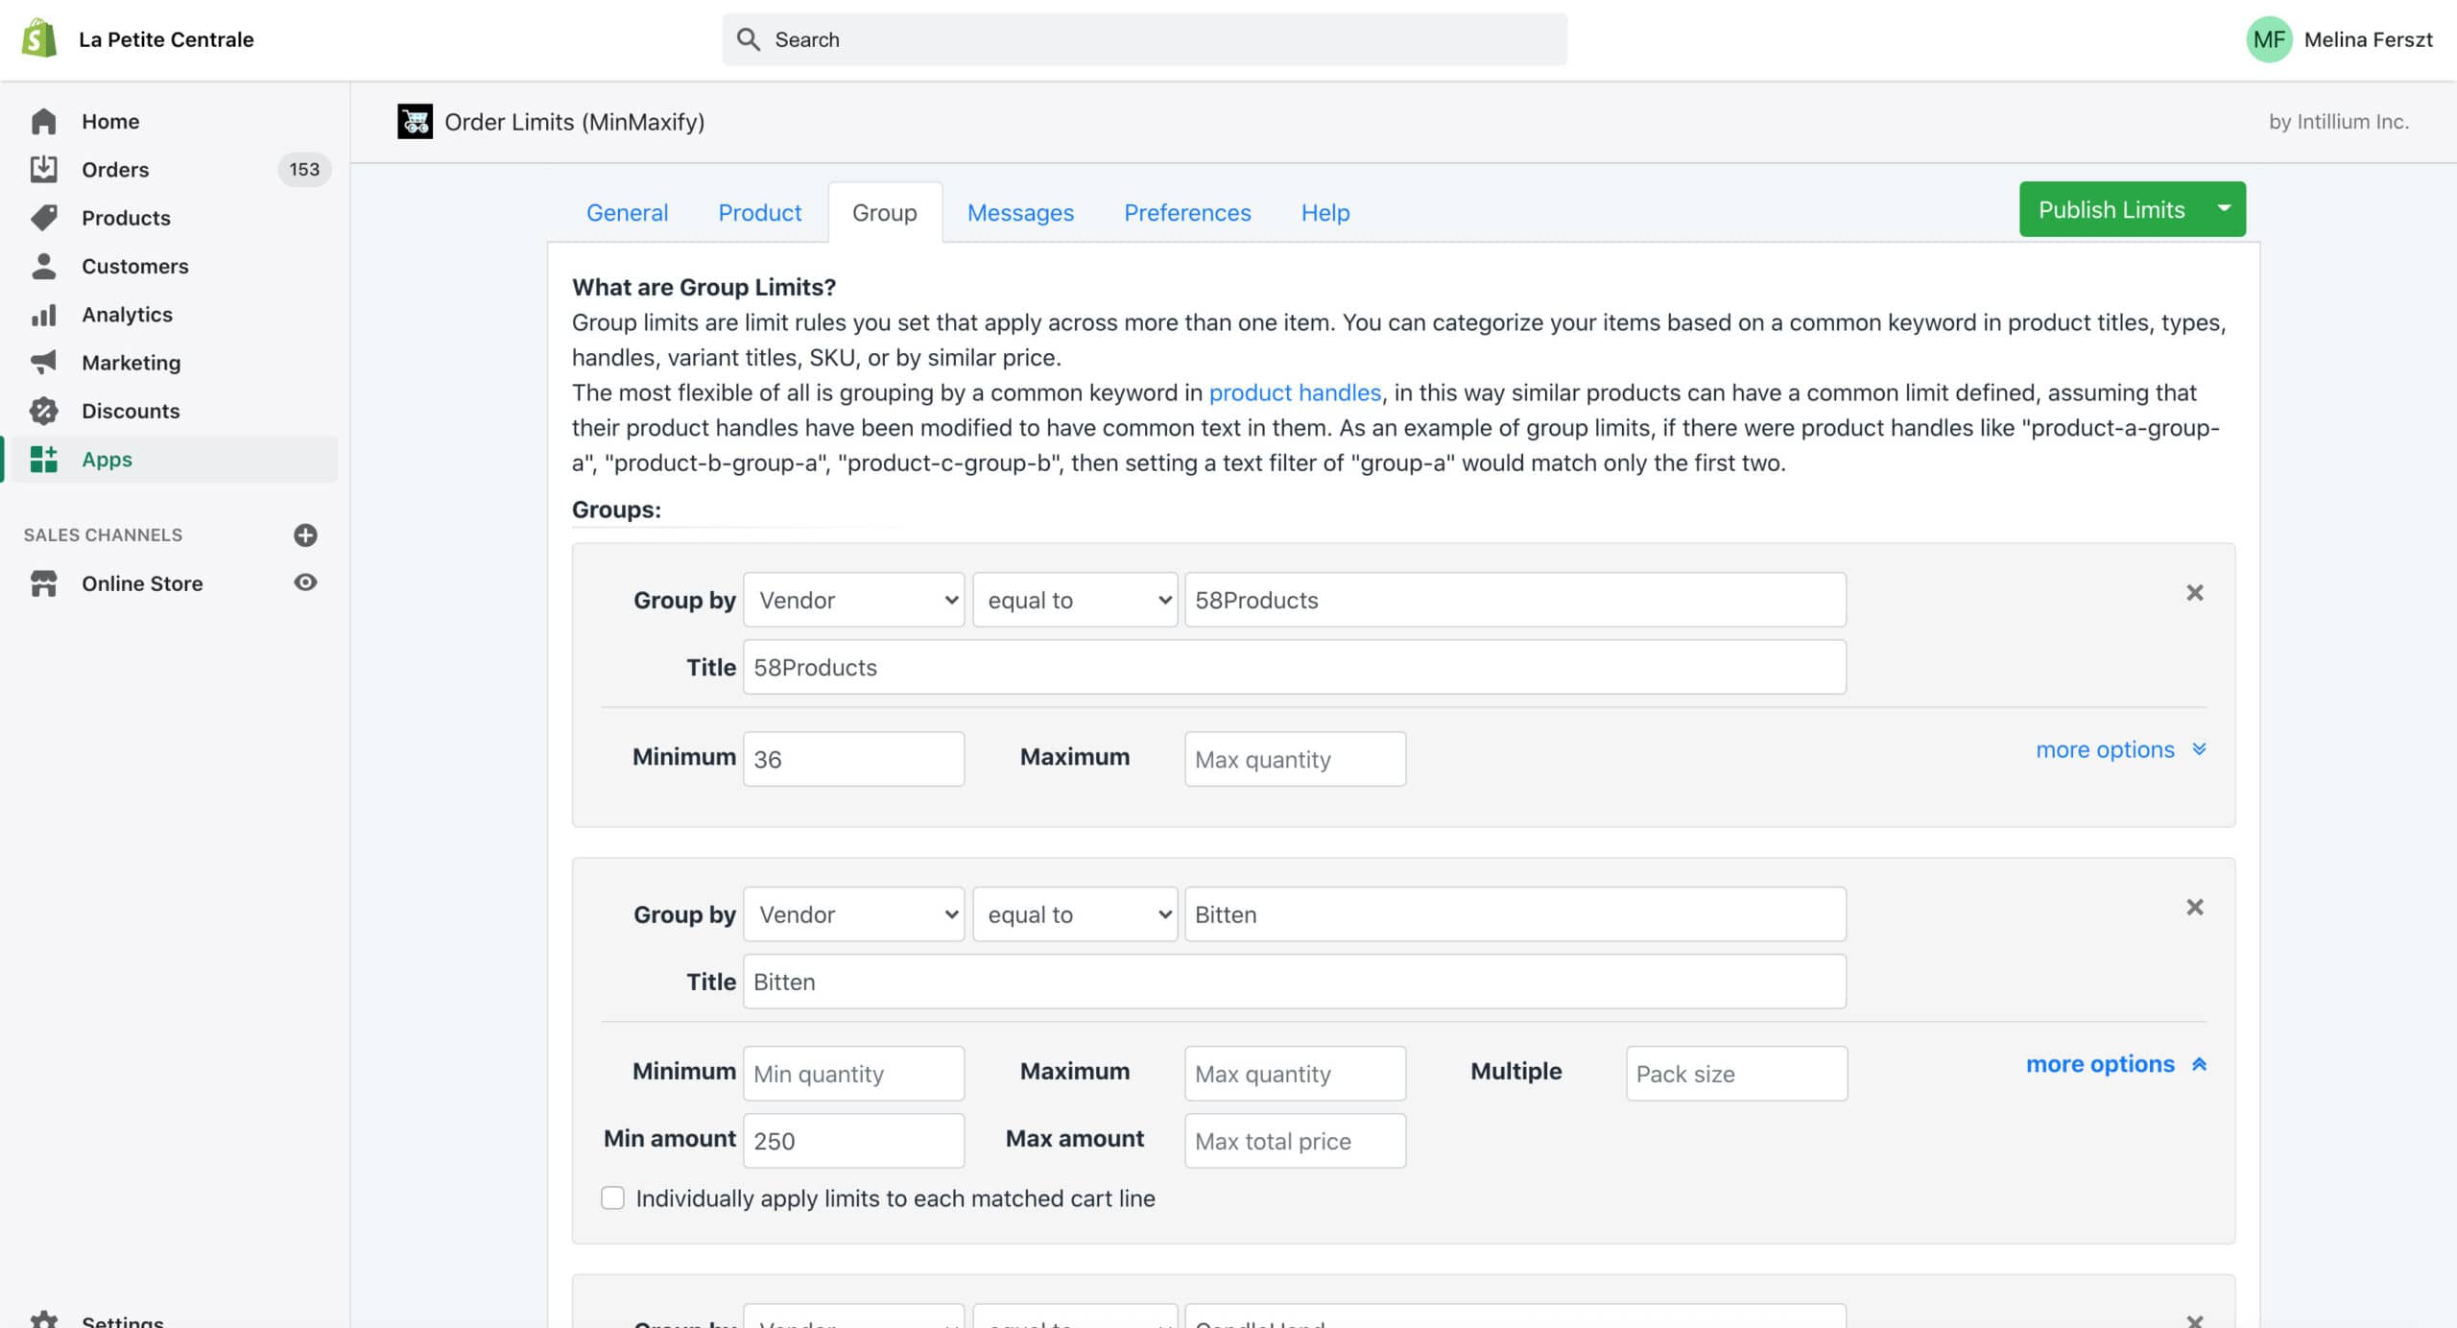Remove the 58Products group
Viewport: 2457px width, 1328px height.
tap(2195, 592)
